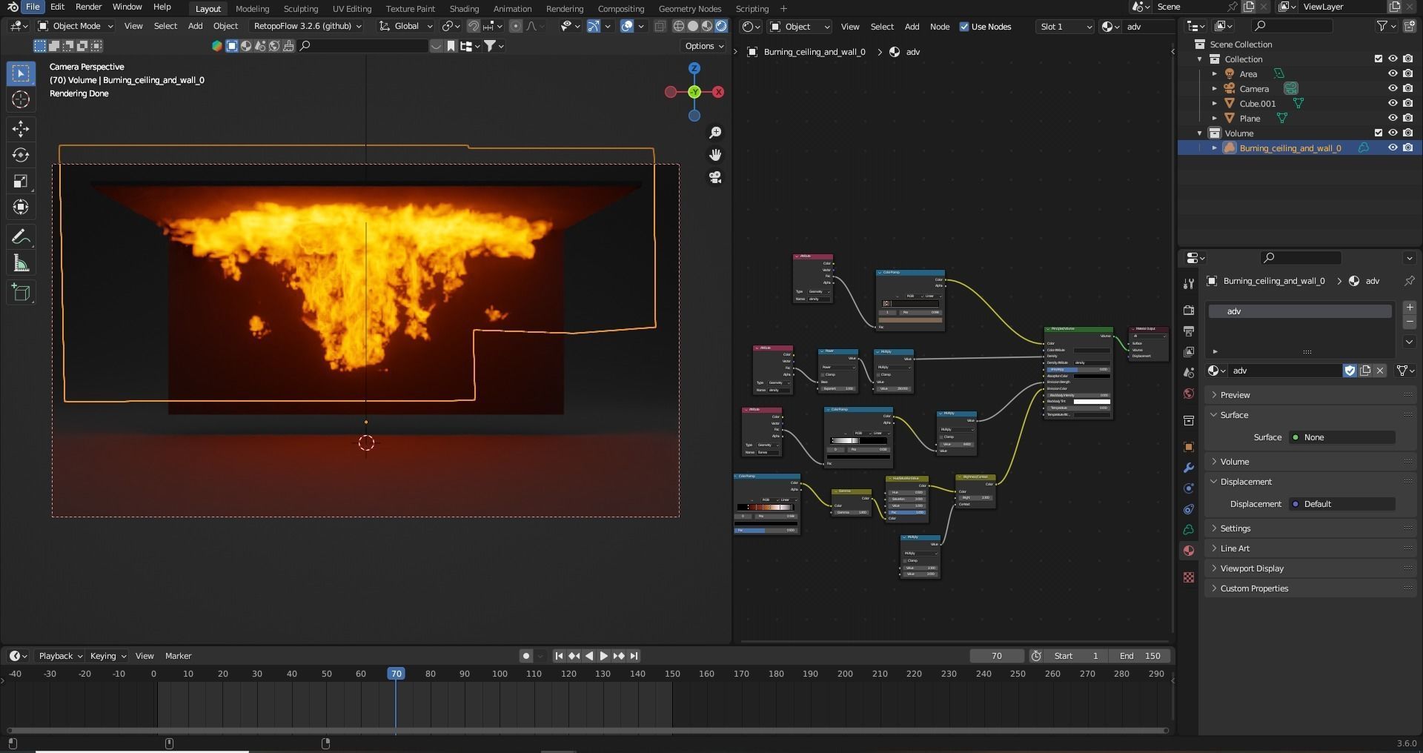Add a new material slot
1423x753 pixels.
point(1410,307)
